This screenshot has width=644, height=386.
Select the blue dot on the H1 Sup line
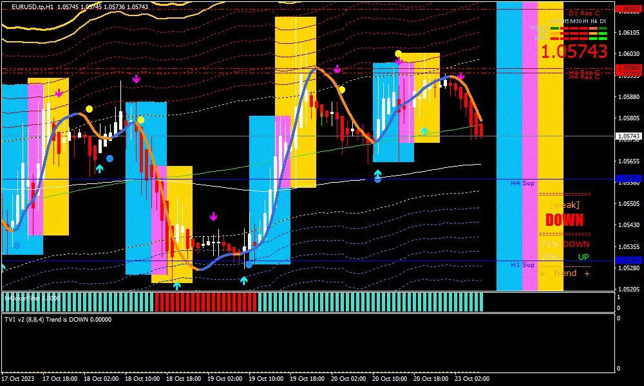coord(249,264)
